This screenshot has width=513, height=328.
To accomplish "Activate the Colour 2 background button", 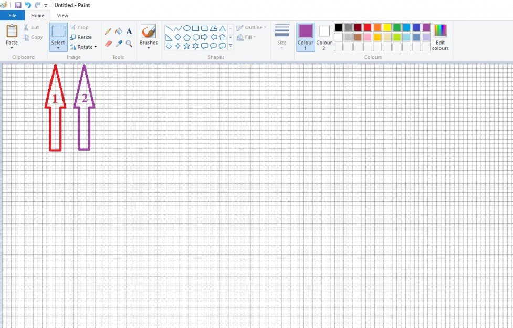I will (x=324, y=37).
